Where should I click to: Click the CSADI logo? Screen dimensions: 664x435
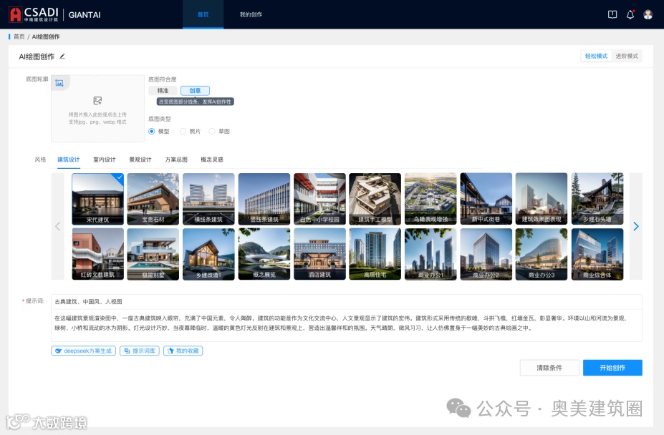coord(34,14)
